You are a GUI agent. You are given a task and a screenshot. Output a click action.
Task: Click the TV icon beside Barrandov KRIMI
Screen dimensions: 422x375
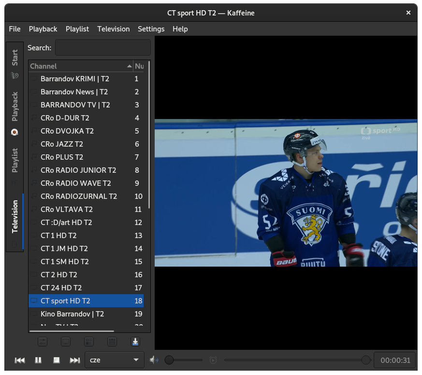[34, 79]
